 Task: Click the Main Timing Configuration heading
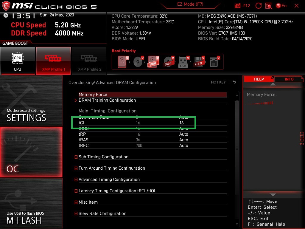pos(107,111)
